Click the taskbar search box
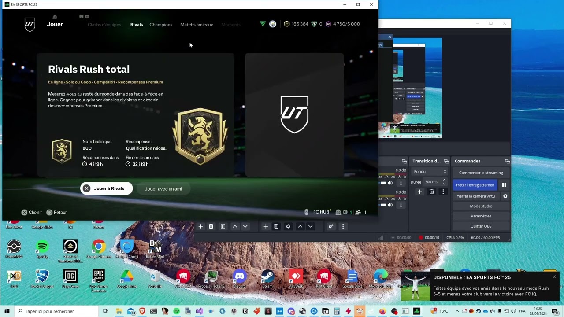Image resolution: width=564 pixels, height=317 pixels. [x=56, y=311]
